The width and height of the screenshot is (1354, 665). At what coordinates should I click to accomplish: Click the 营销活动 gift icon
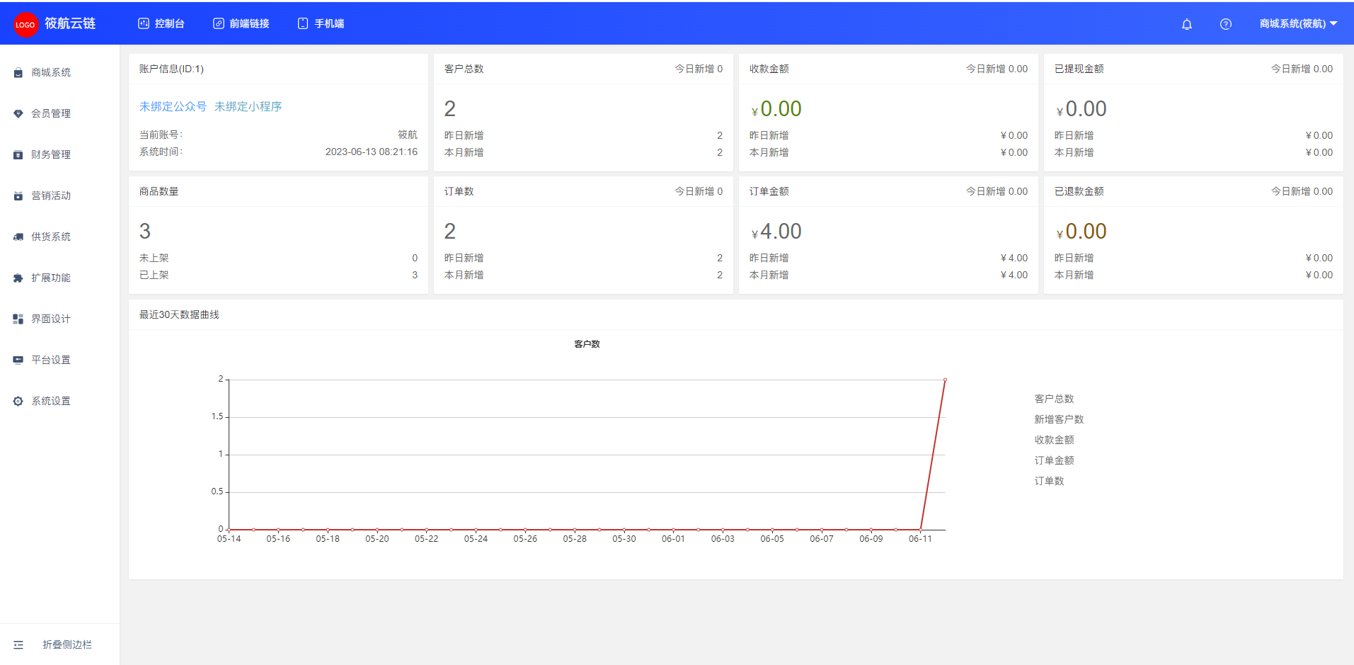click(x=18, y=196)
